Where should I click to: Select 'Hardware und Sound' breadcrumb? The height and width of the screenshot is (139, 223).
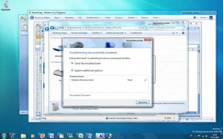[x=93, y=28]
